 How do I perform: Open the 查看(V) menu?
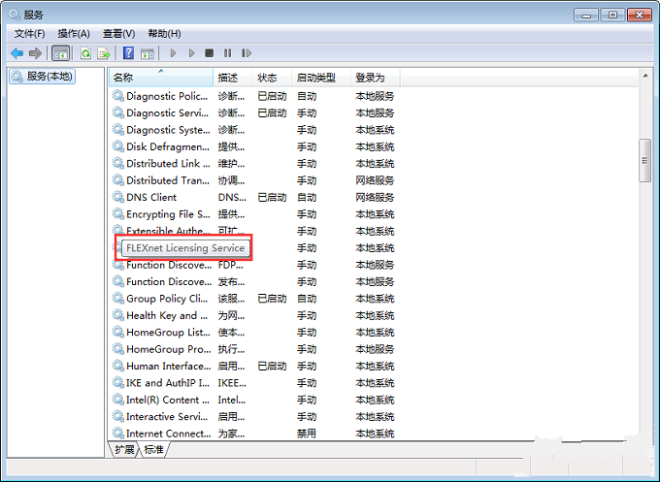click(x=118, y=34)
